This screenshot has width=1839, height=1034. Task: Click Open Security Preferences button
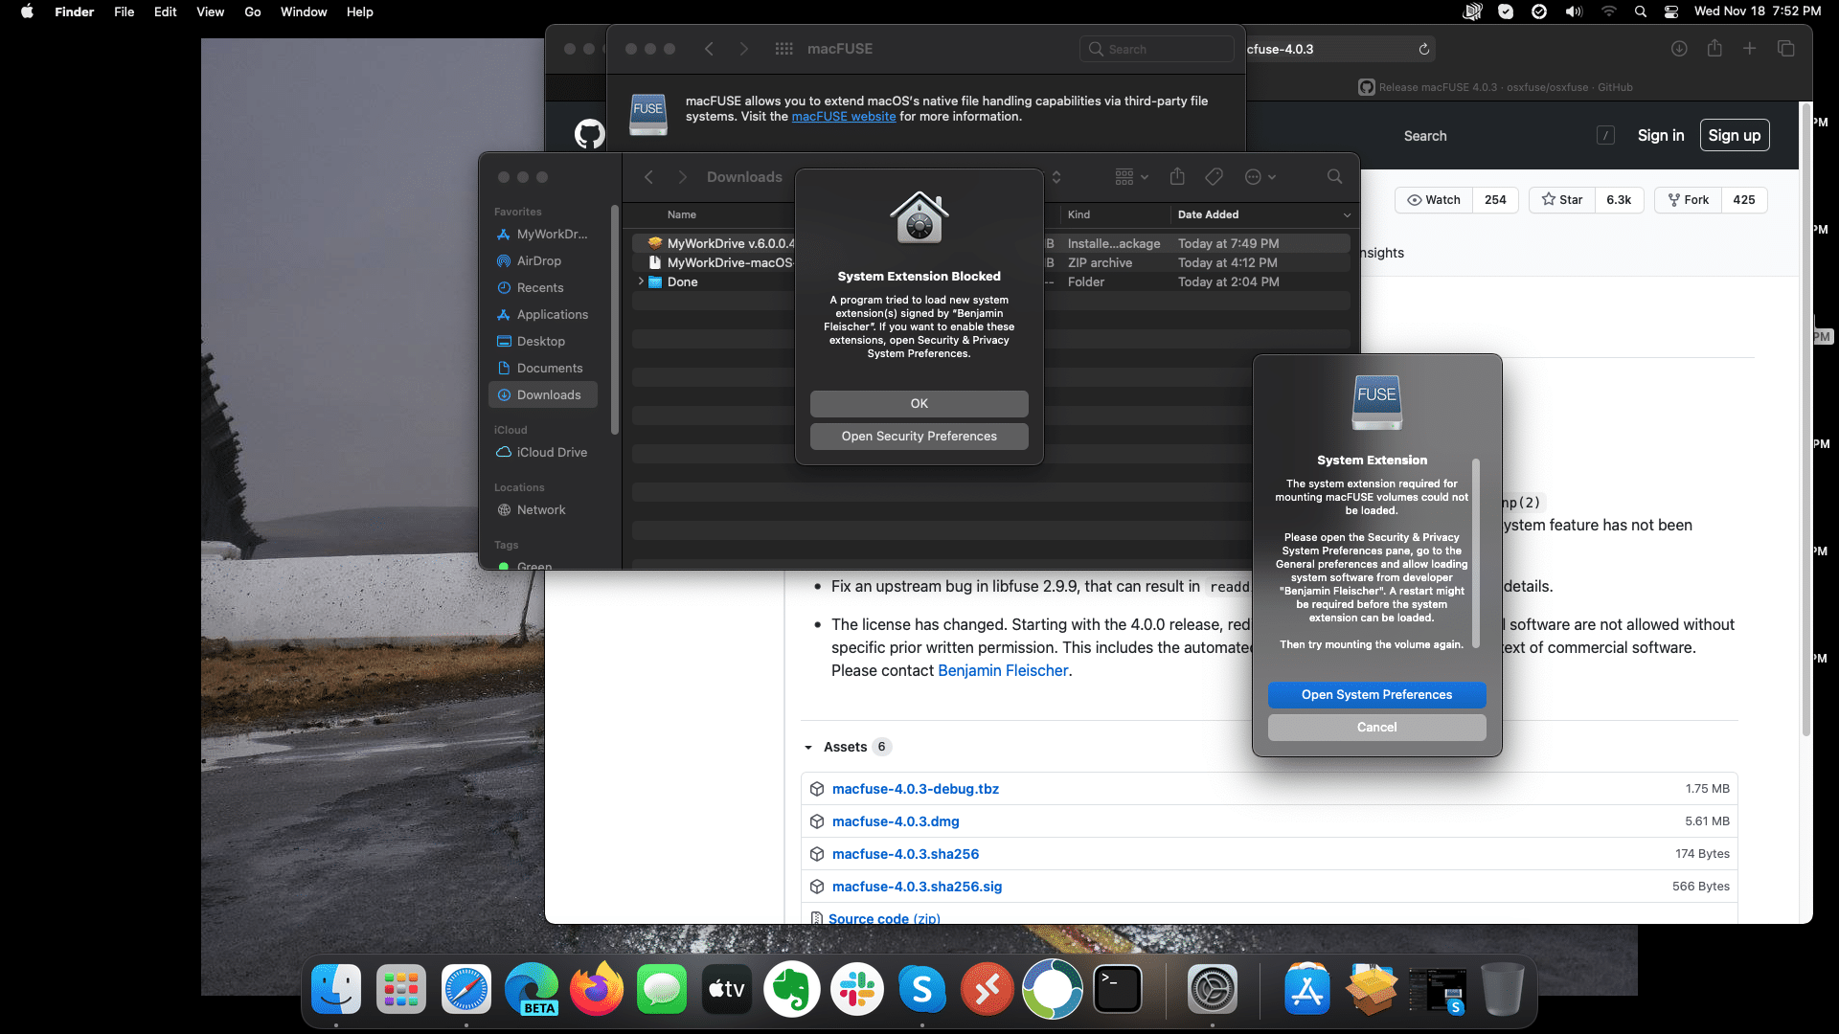919,437
